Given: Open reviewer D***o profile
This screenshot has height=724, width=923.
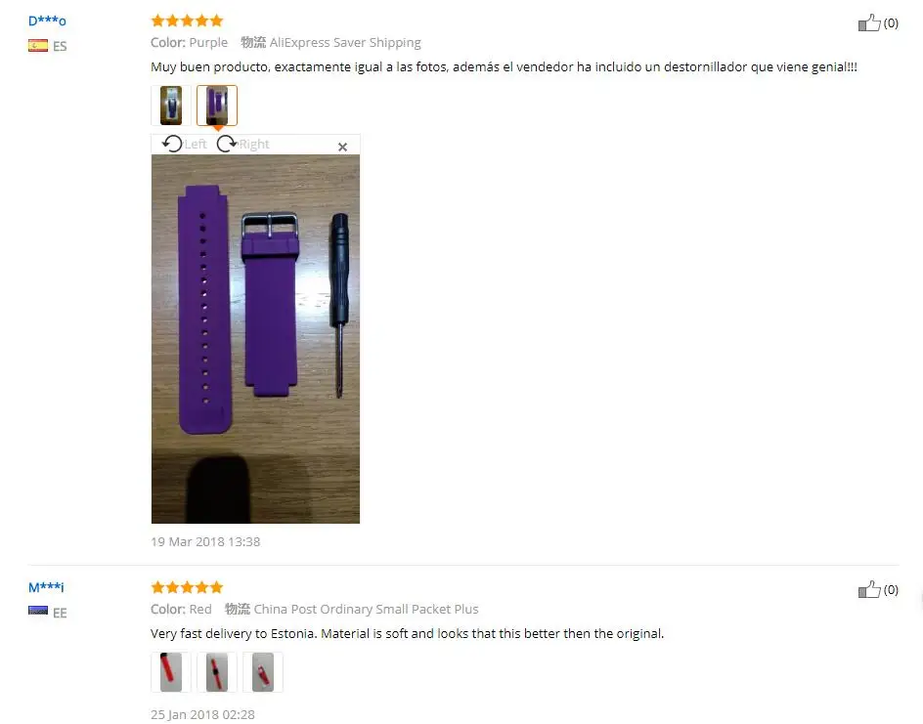Looking at the screenshot, I should tap(47, 21).
